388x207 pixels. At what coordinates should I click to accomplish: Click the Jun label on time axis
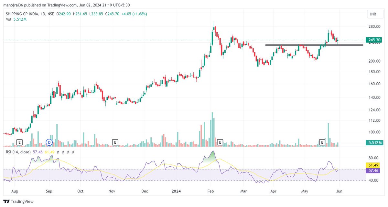click(339, 191)
